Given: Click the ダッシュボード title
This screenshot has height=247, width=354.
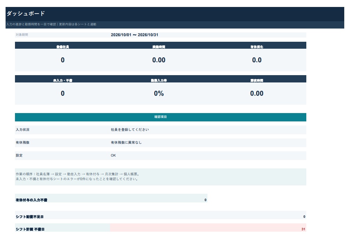Looking at the screenshot, I should coord(26,14).
